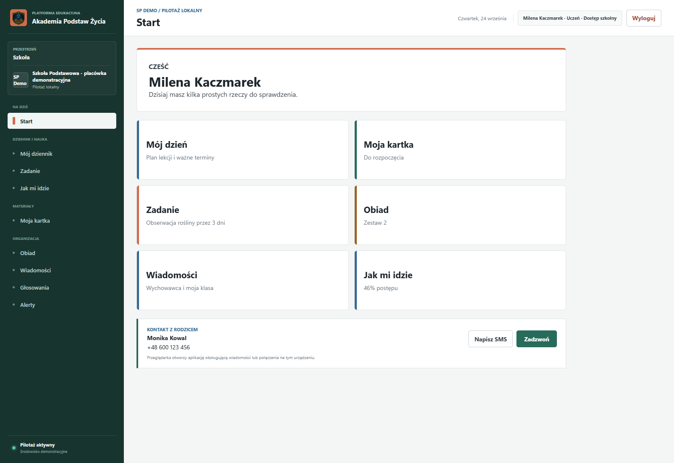Open the Jak mi idzie 46% card
Image resolution: width=674 pixels, height=463 pixels.
click(x=460, y=280)
